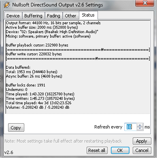Click the Underruns: 0 line
Screen dimensions: 157x158
17,90
